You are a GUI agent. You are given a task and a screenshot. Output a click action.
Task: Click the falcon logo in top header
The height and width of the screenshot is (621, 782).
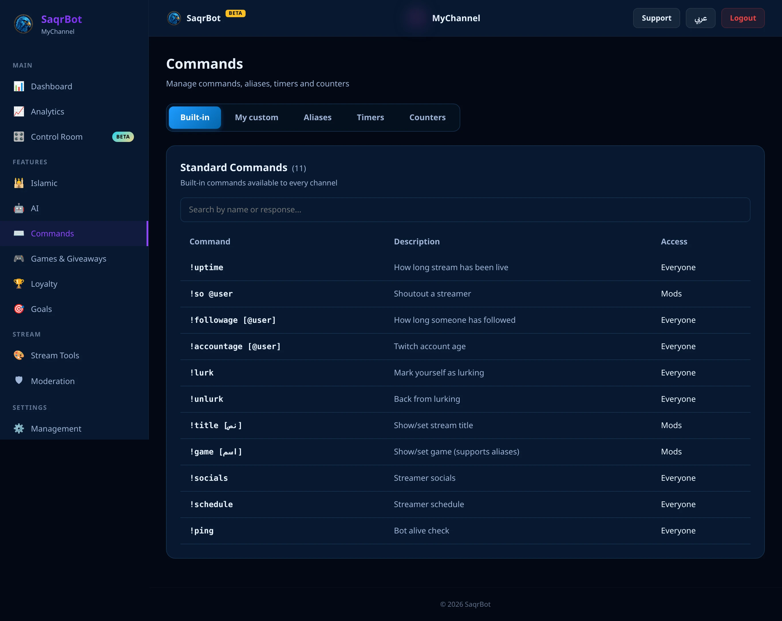click(x=174, y=18)
